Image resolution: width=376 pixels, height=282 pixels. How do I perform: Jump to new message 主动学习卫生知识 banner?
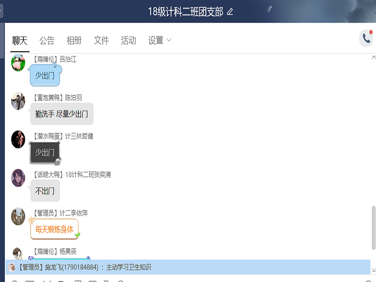click(188, 267)
